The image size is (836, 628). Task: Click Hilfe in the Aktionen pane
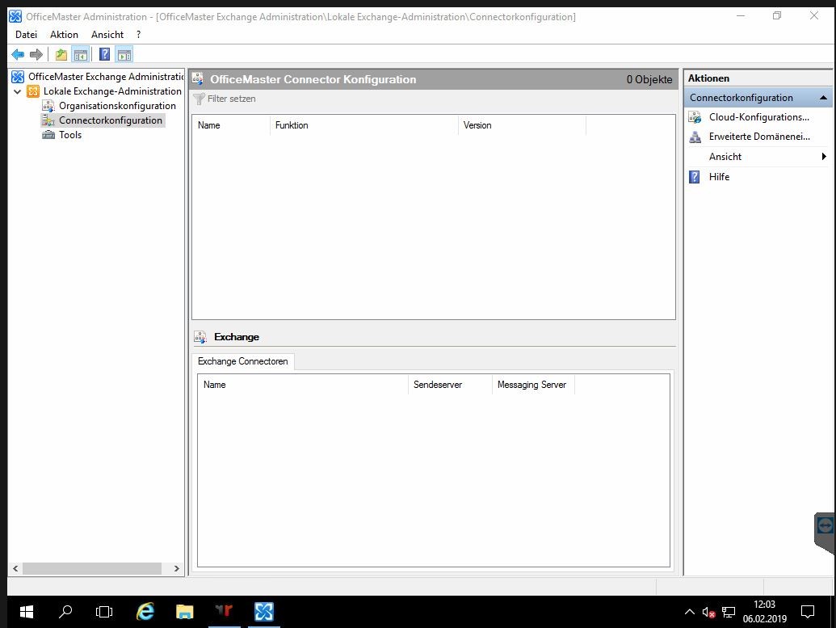[719, 177]
